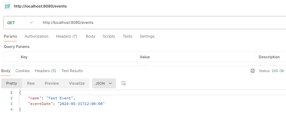Click the request title http://localhost:8080/events
This screenshot has height=131, width=286.
[x=40, y=6]
